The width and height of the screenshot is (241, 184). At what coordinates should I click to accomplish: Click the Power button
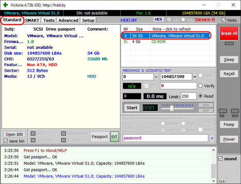pyautogui.click(x=229, y=139)
